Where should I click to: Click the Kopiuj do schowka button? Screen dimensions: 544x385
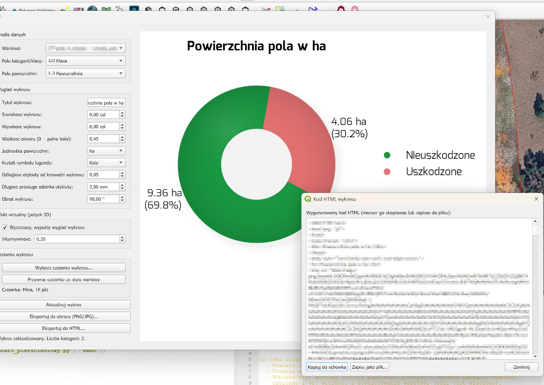pos(327,367)
